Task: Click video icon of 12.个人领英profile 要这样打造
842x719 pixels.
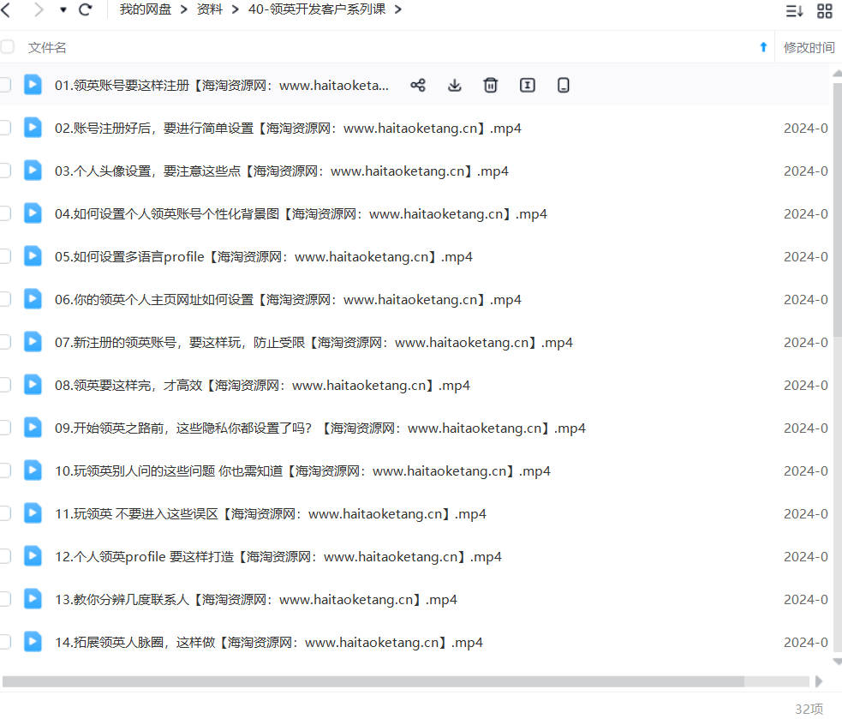Action: click(x=33, y=555)
